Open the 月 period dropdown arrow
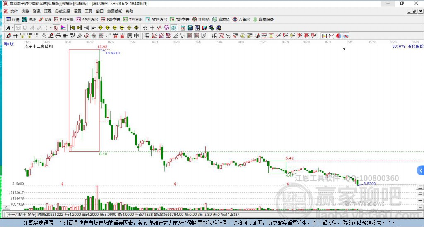Viewport: 424px width, 227px height. click(x=12, y=28)
